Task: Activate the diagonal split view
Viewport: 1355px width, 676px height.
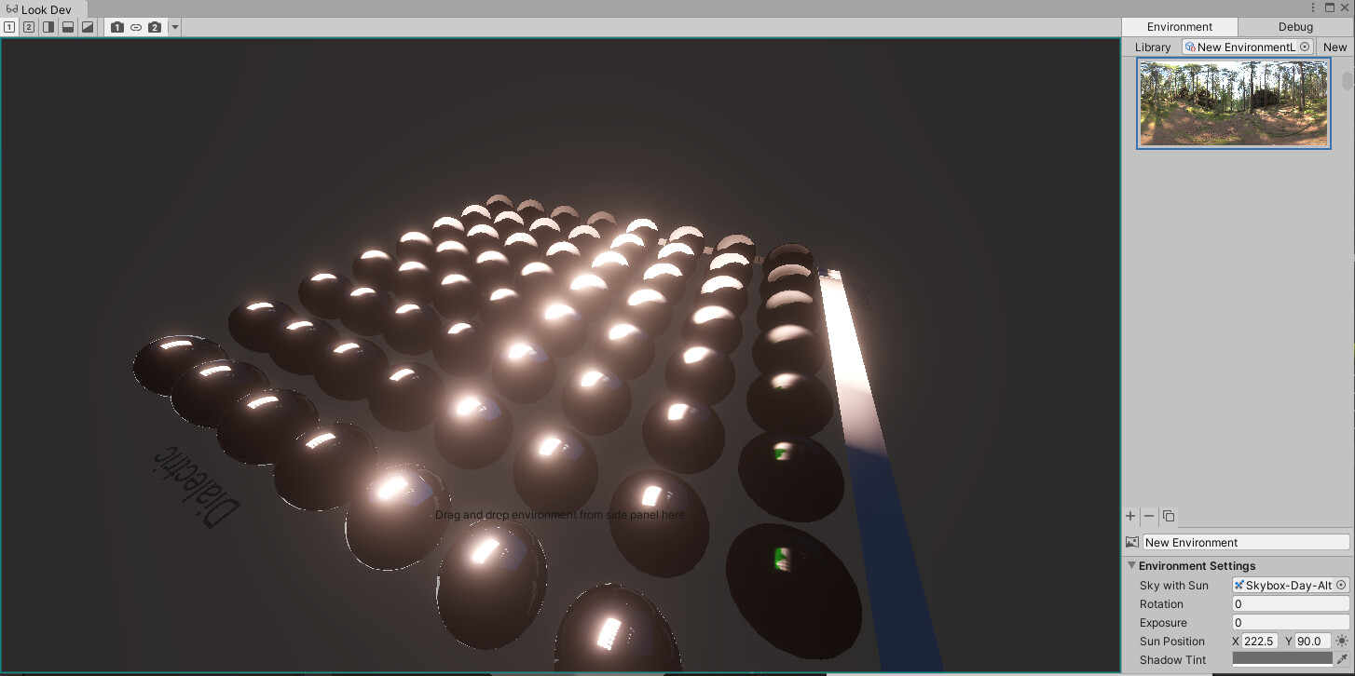Action: coord(87,27)
